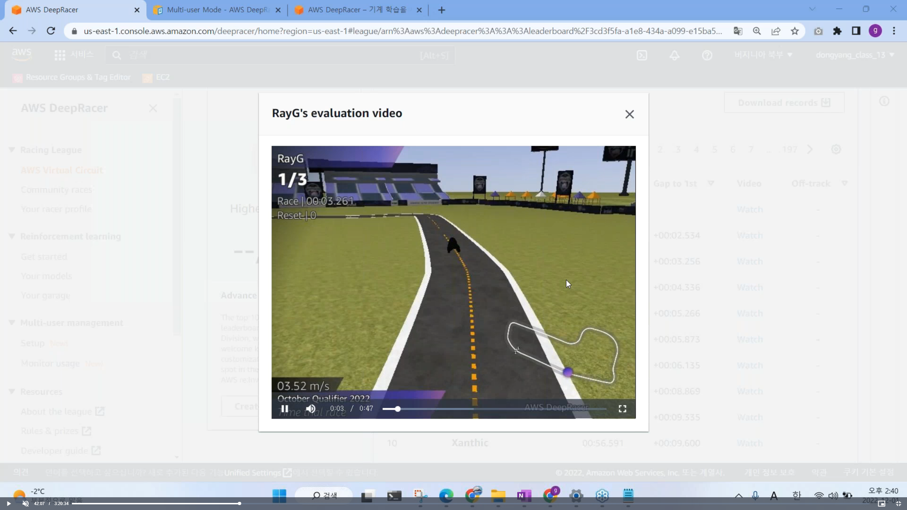Screen dimensions: 907x510
Task: Click the Google Translate page icon
Action: (738, 31)
